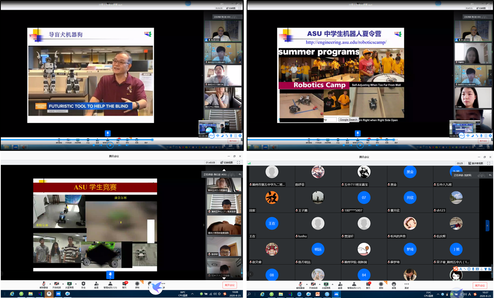Click 离开会议 in the 学生竞赛 meeting window
This screenshot has height=298, width=494.
coord(230,285)
